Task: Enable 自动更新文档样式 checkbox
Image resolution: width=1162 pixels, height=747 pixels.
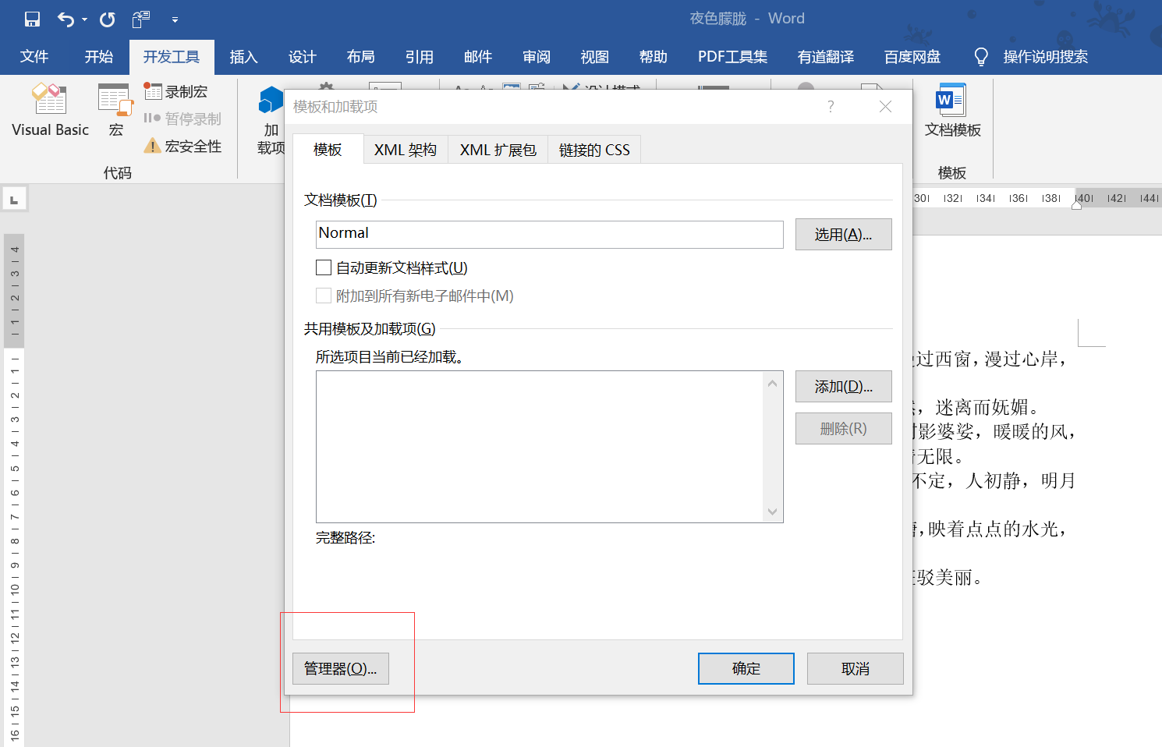Action: 324,267
